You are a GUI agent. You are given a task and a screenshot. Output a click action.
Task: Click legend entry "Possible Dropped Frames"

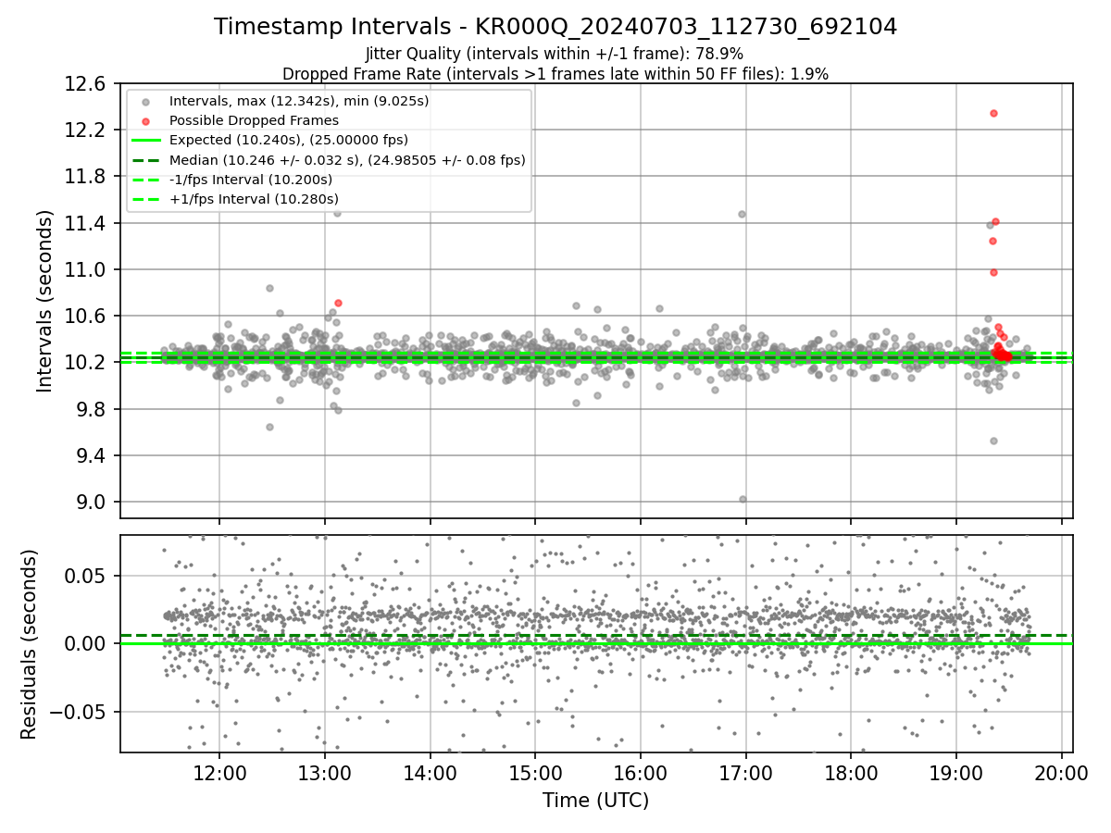254,120
